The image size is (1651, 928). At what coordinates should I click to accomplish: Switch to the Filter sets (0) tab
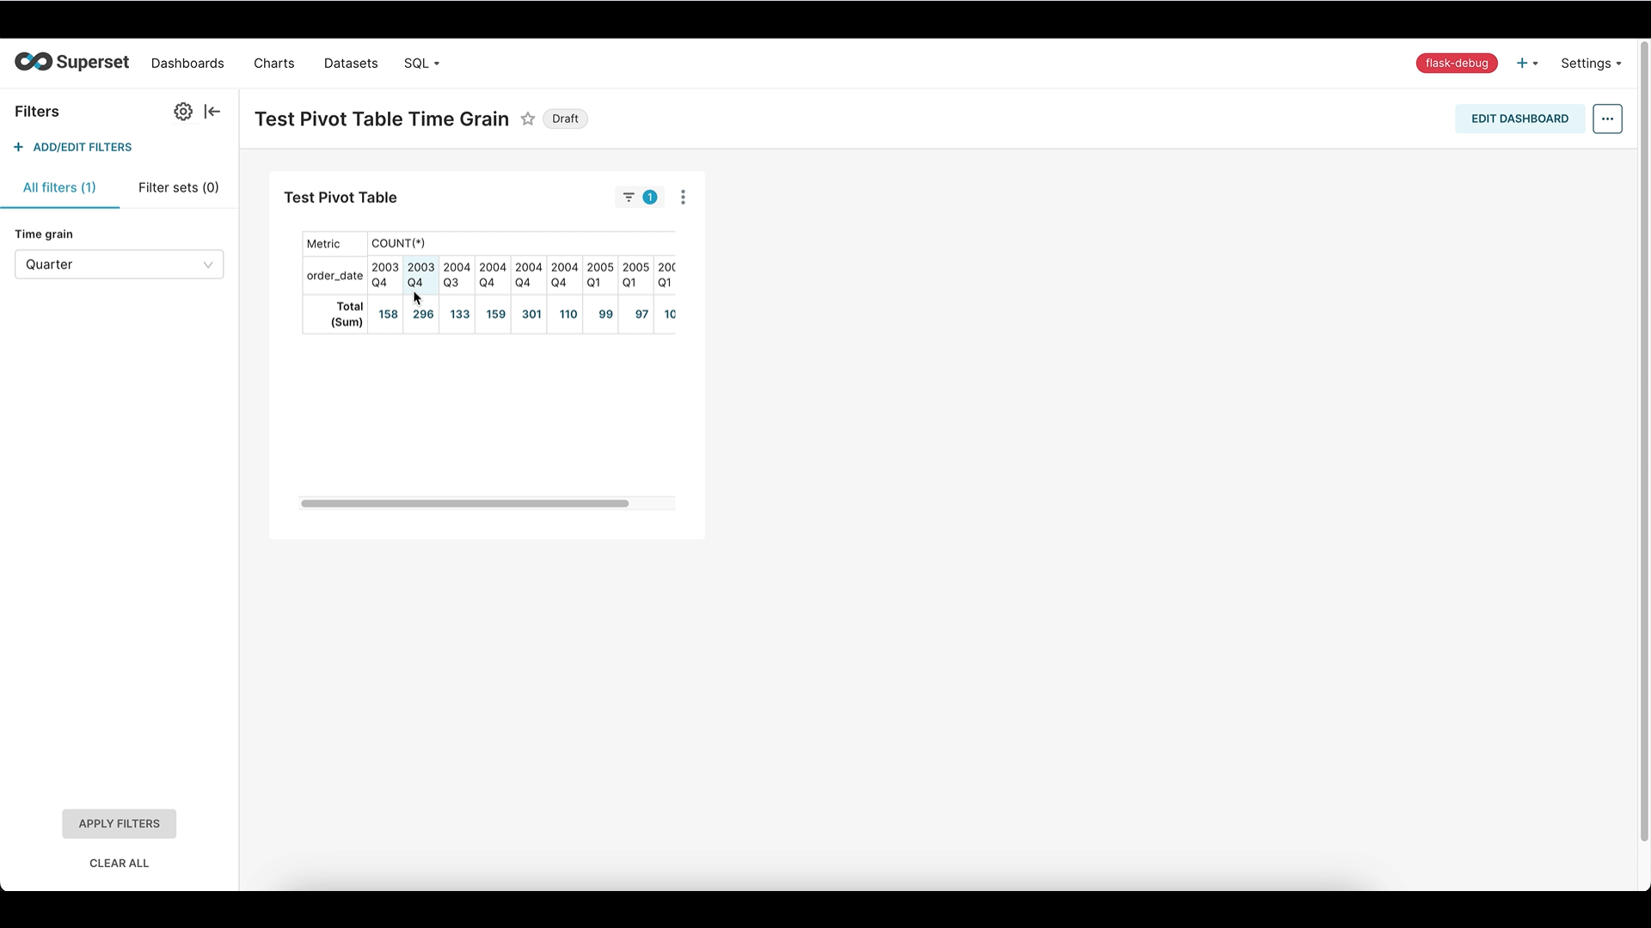pyautogui.click(x=178, y=187)
